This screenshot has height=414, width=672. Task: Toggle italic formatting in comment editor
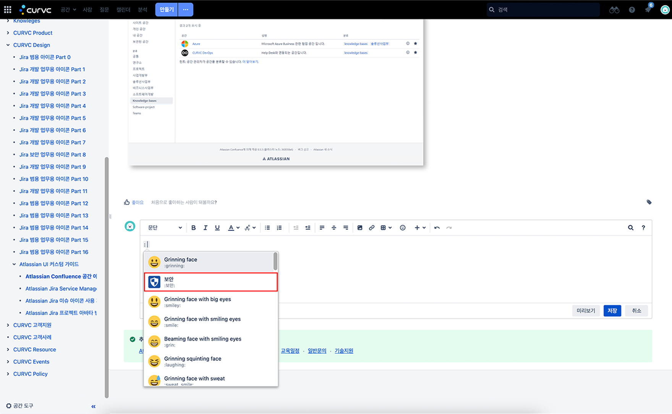(205, 228)
